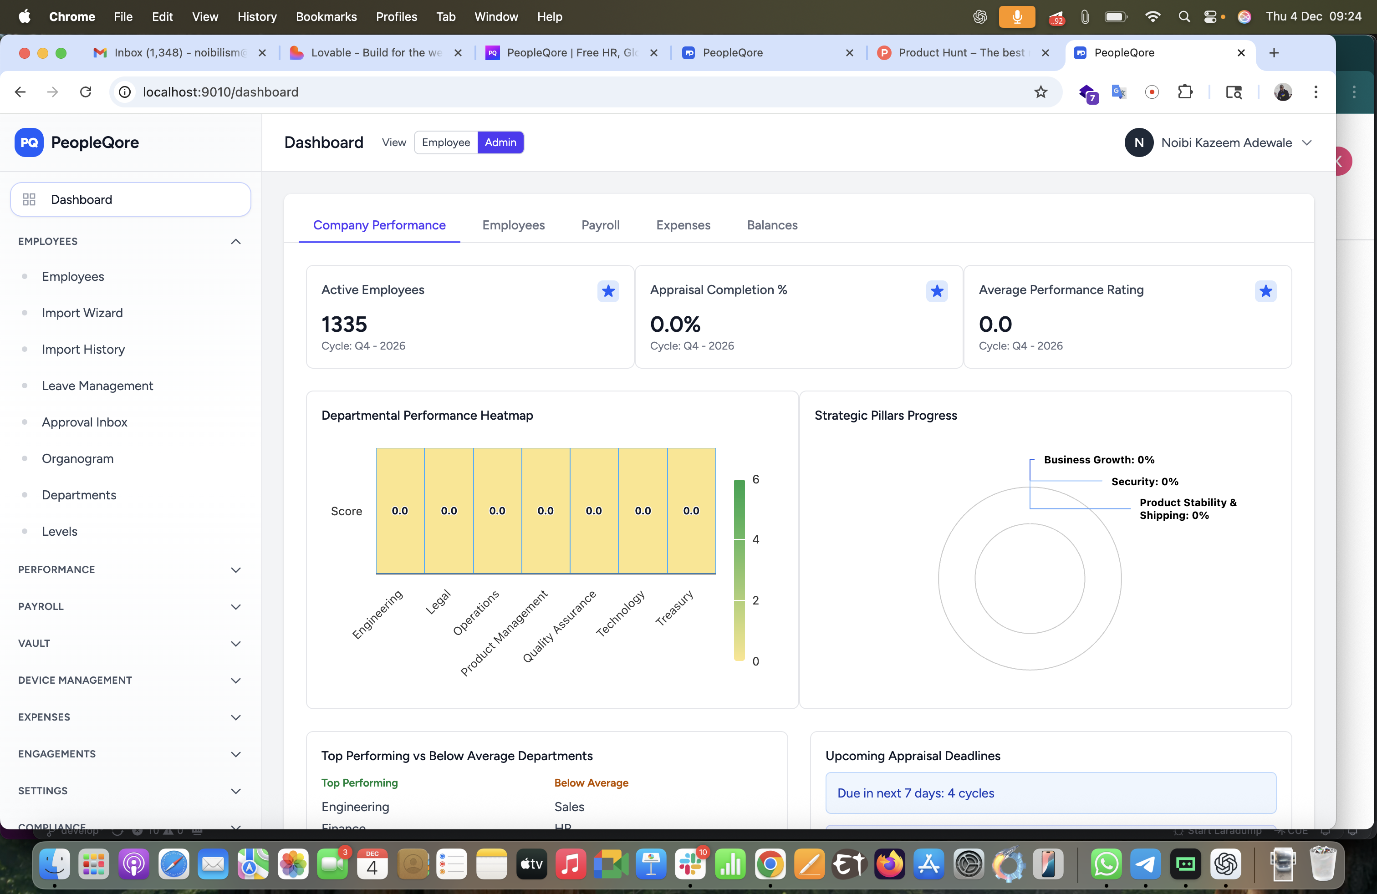Click star icon on Average Performance Rating card
The height and width of the screenshot is (894, 1377).
(1265, 291)
